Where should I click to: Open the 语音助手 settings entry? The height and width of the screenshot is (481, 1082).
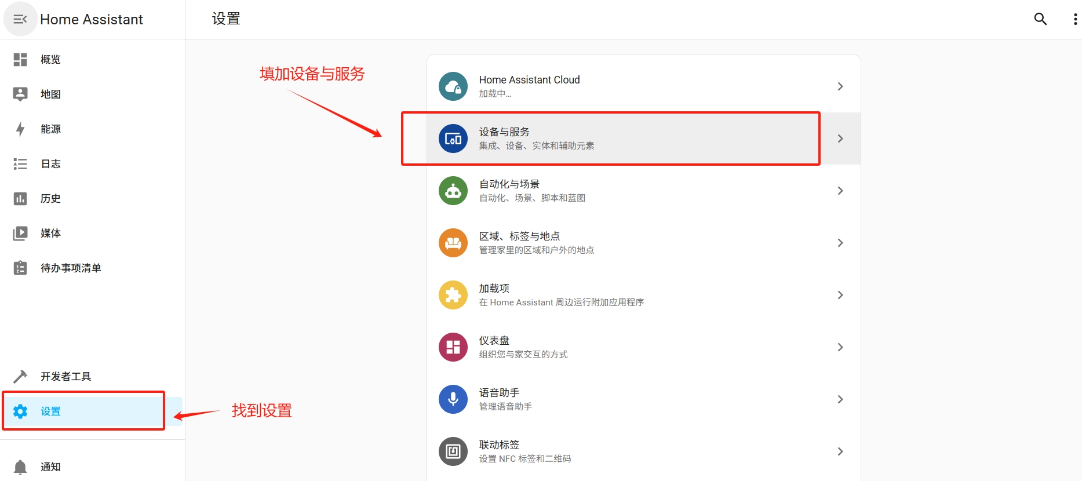644,399
